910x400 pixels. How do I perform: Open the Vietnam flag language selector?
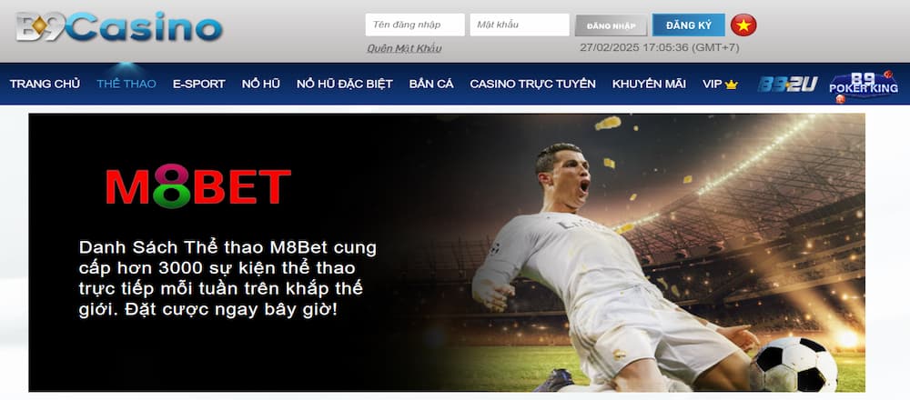point(743,25)
